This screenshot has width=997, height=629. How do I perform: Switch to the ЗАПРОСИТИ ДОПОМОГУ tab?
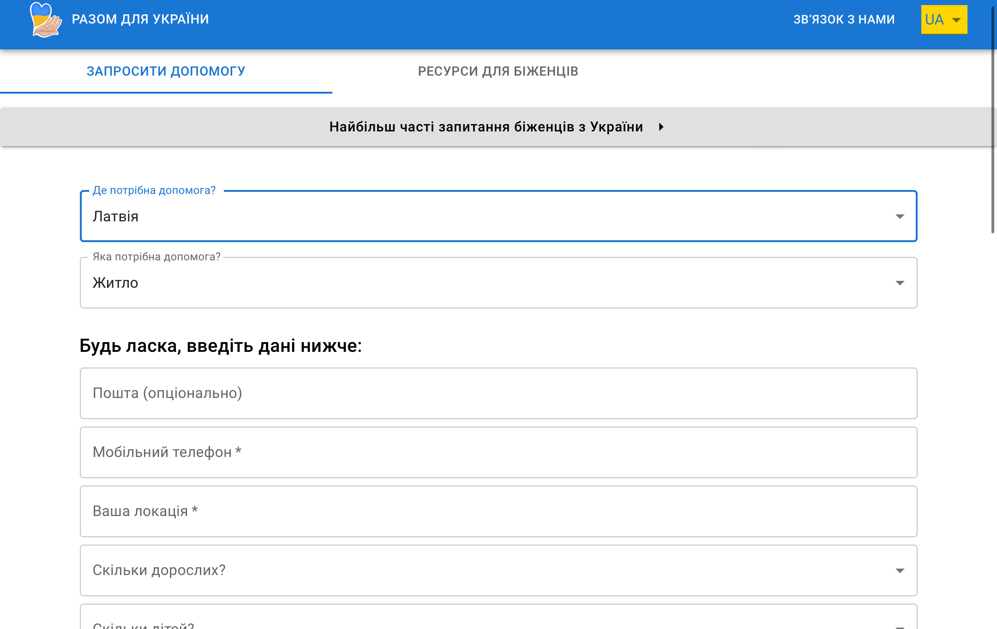[x=166, y=71]
